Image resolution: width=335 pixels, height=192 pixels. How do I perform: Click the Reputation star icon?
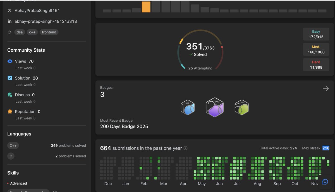click(x=9, y=112)
